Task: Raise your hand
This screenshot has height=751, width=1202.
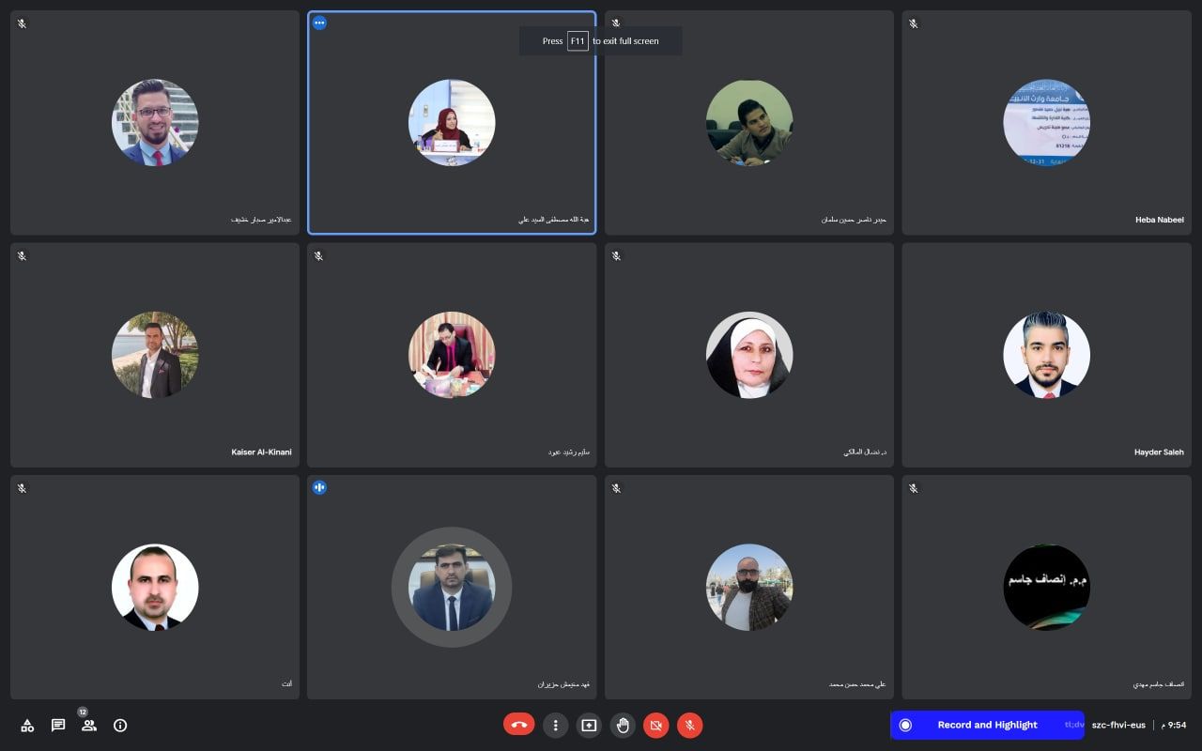Action: (623, 725)
